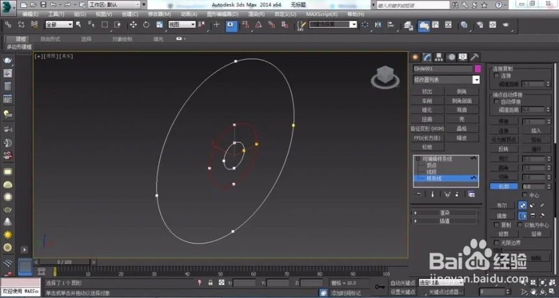Screen dimensions: 559x298
Task: Switch to the Utilities hammer panel tab
Action: [x=474, y=57]
